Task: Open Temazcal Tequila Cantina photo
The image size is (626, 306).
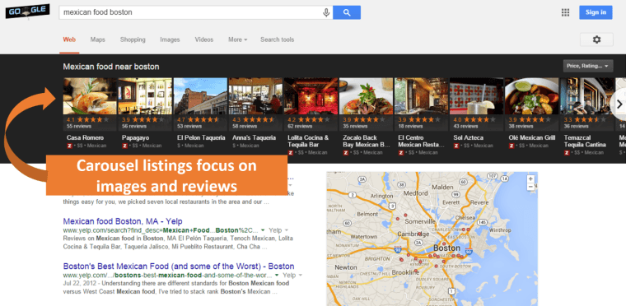Action: click(x=586, y=96)
